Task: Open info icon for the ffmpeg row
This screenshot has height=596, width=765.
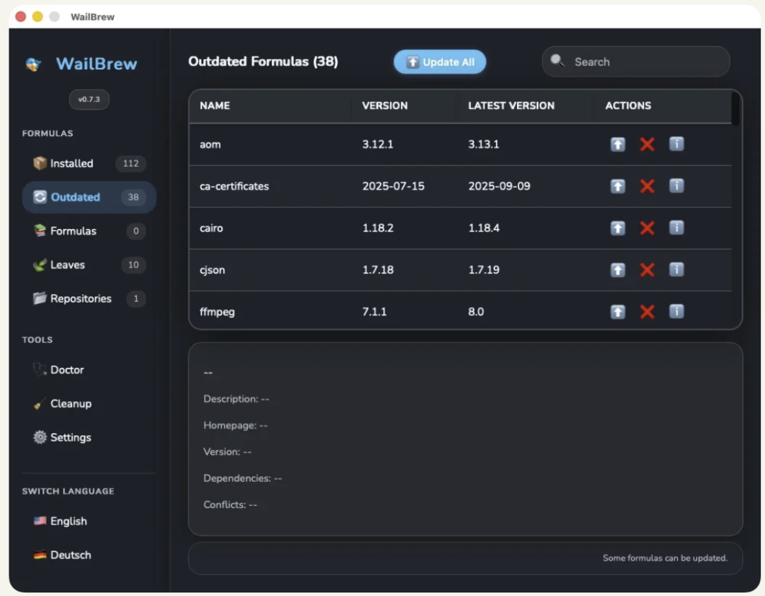Action: point(676,312)
